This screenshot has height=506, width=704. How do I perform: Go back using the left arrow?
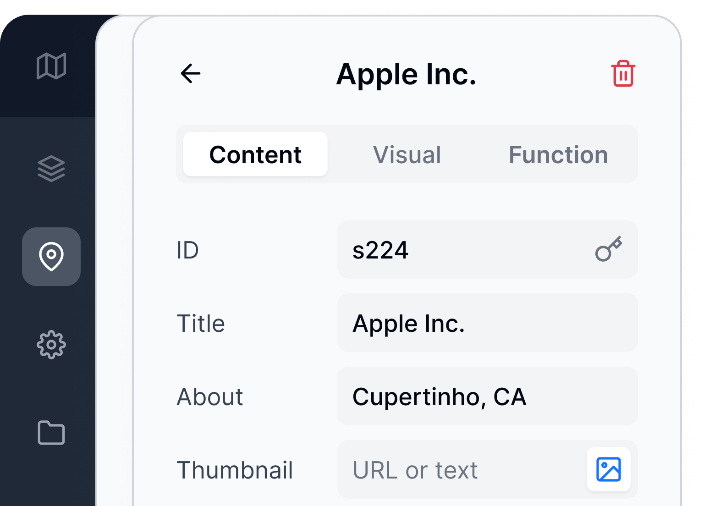click(191, 73)
